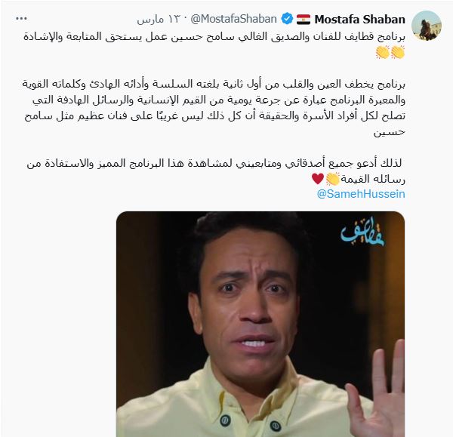Click the blue قطايف logo in the image
453x437 pixels.
(x=363, y=234)
